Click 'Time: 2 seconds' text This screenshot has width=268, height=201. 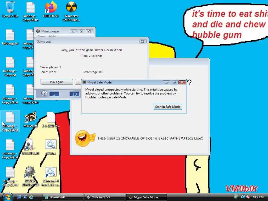point(92,56)
